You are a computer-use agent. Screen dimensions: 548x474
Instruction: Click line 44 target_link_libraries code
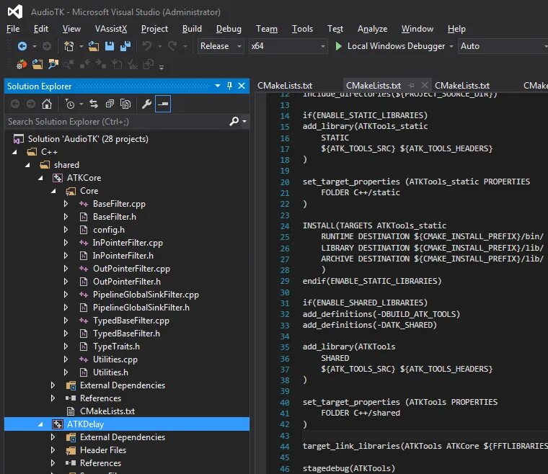point(425,446)
